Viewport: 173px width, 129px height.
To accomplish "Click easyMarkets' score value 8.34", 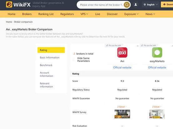I will coord(157,81).
